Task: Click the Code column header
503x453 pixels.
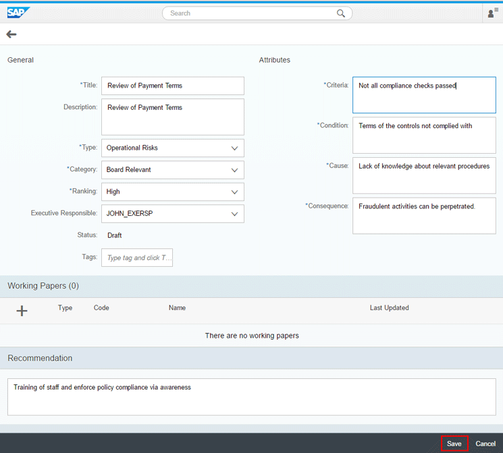Action: point(101,307)
